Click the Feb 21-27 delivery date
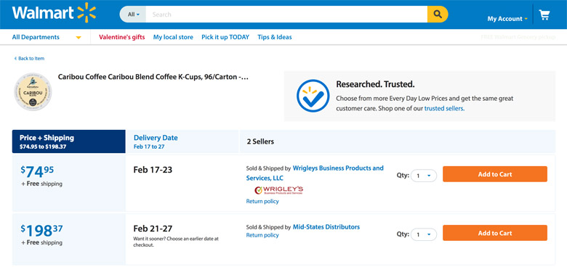Viewport: 567px width, 275px height. click(x=153, y=229)
